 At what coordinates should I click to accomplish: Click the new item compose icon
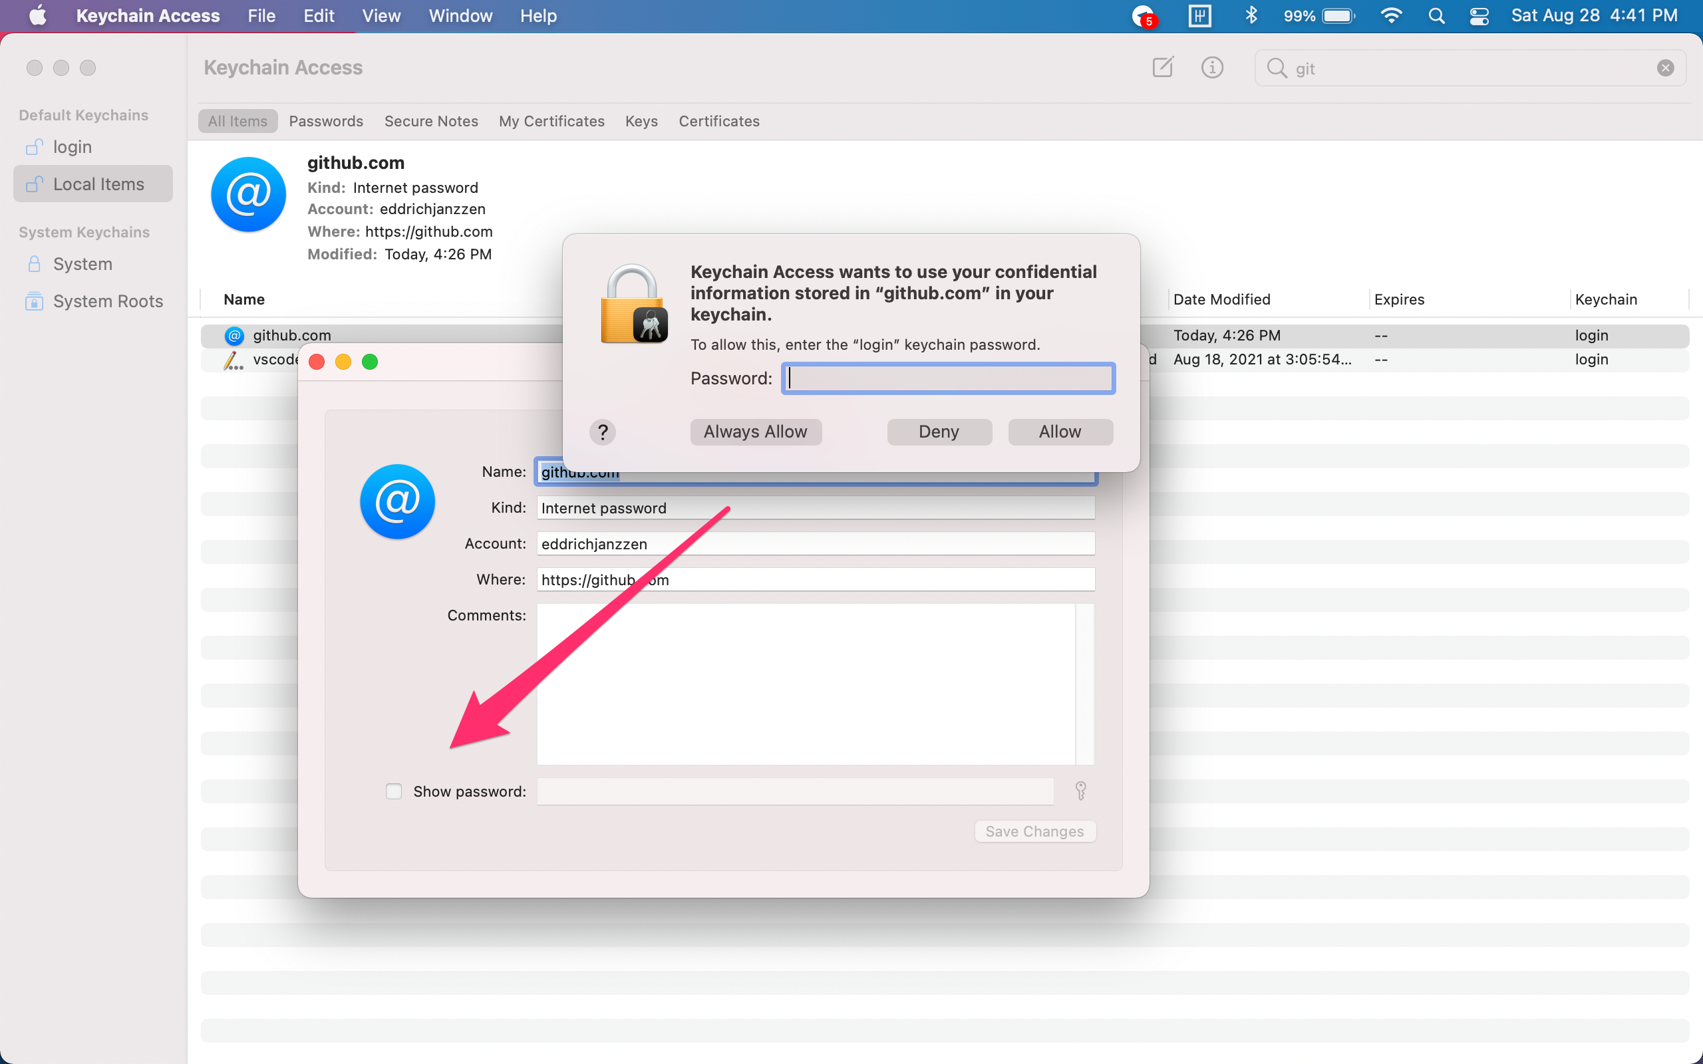tap(1162, 67)
